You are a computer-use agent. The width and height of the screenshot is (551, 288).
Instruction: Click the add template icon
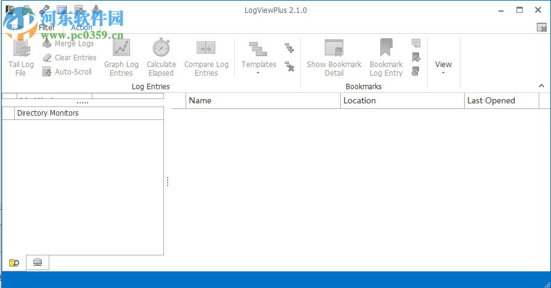(289, 48)
